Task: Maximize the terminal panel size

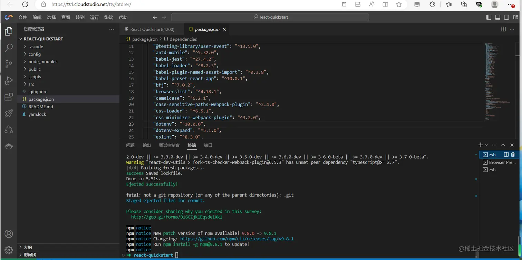Action: click(503, 145)
